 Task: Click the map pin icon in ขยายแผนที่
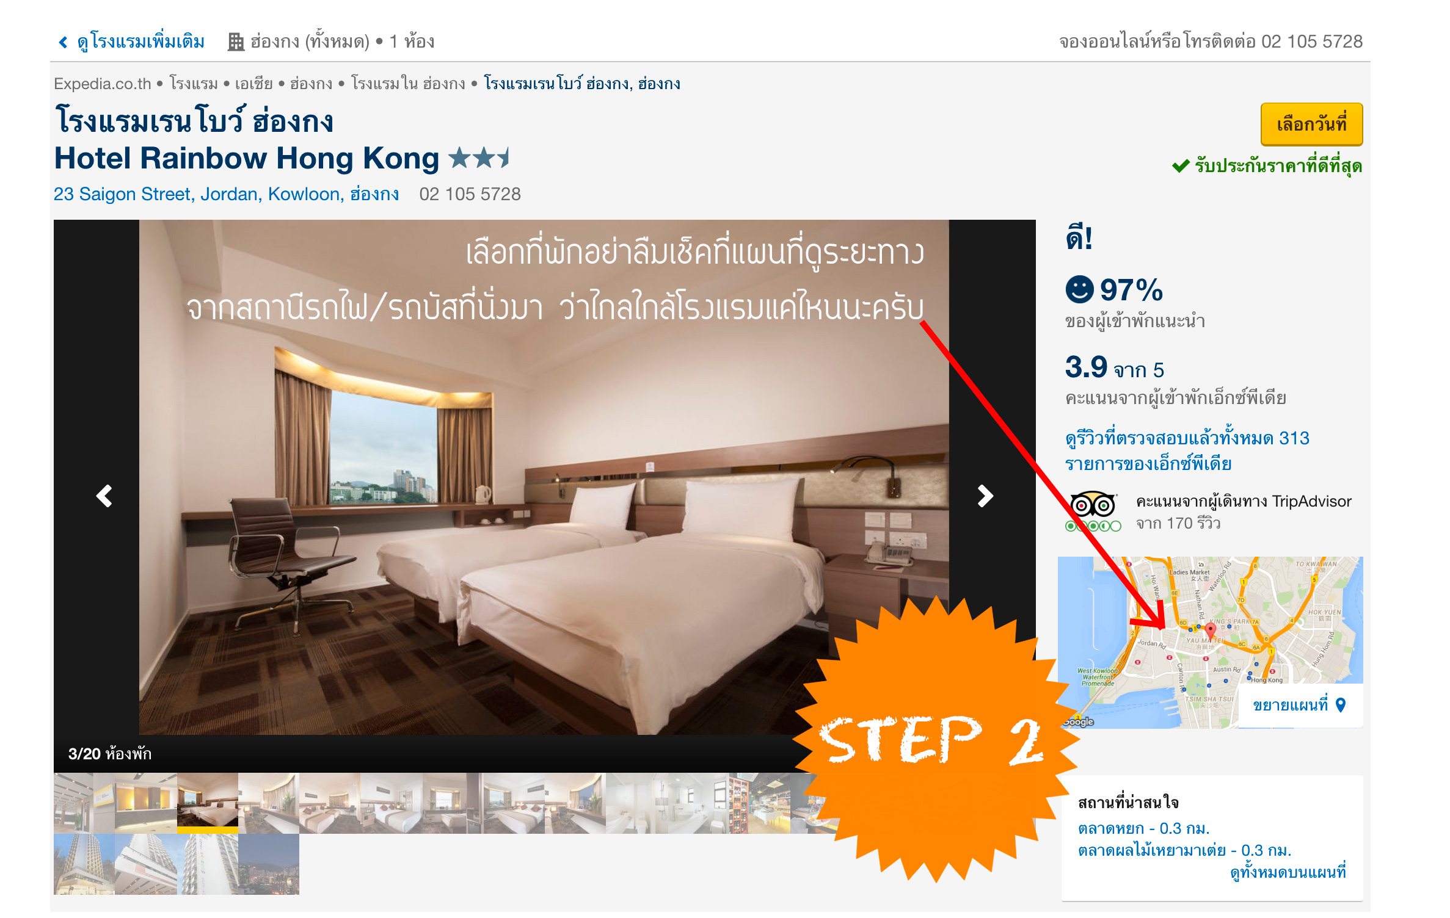point(1341,705)
